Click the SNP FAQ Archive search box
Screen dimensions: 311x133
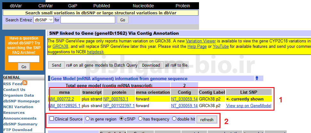(x=24, y=59)
